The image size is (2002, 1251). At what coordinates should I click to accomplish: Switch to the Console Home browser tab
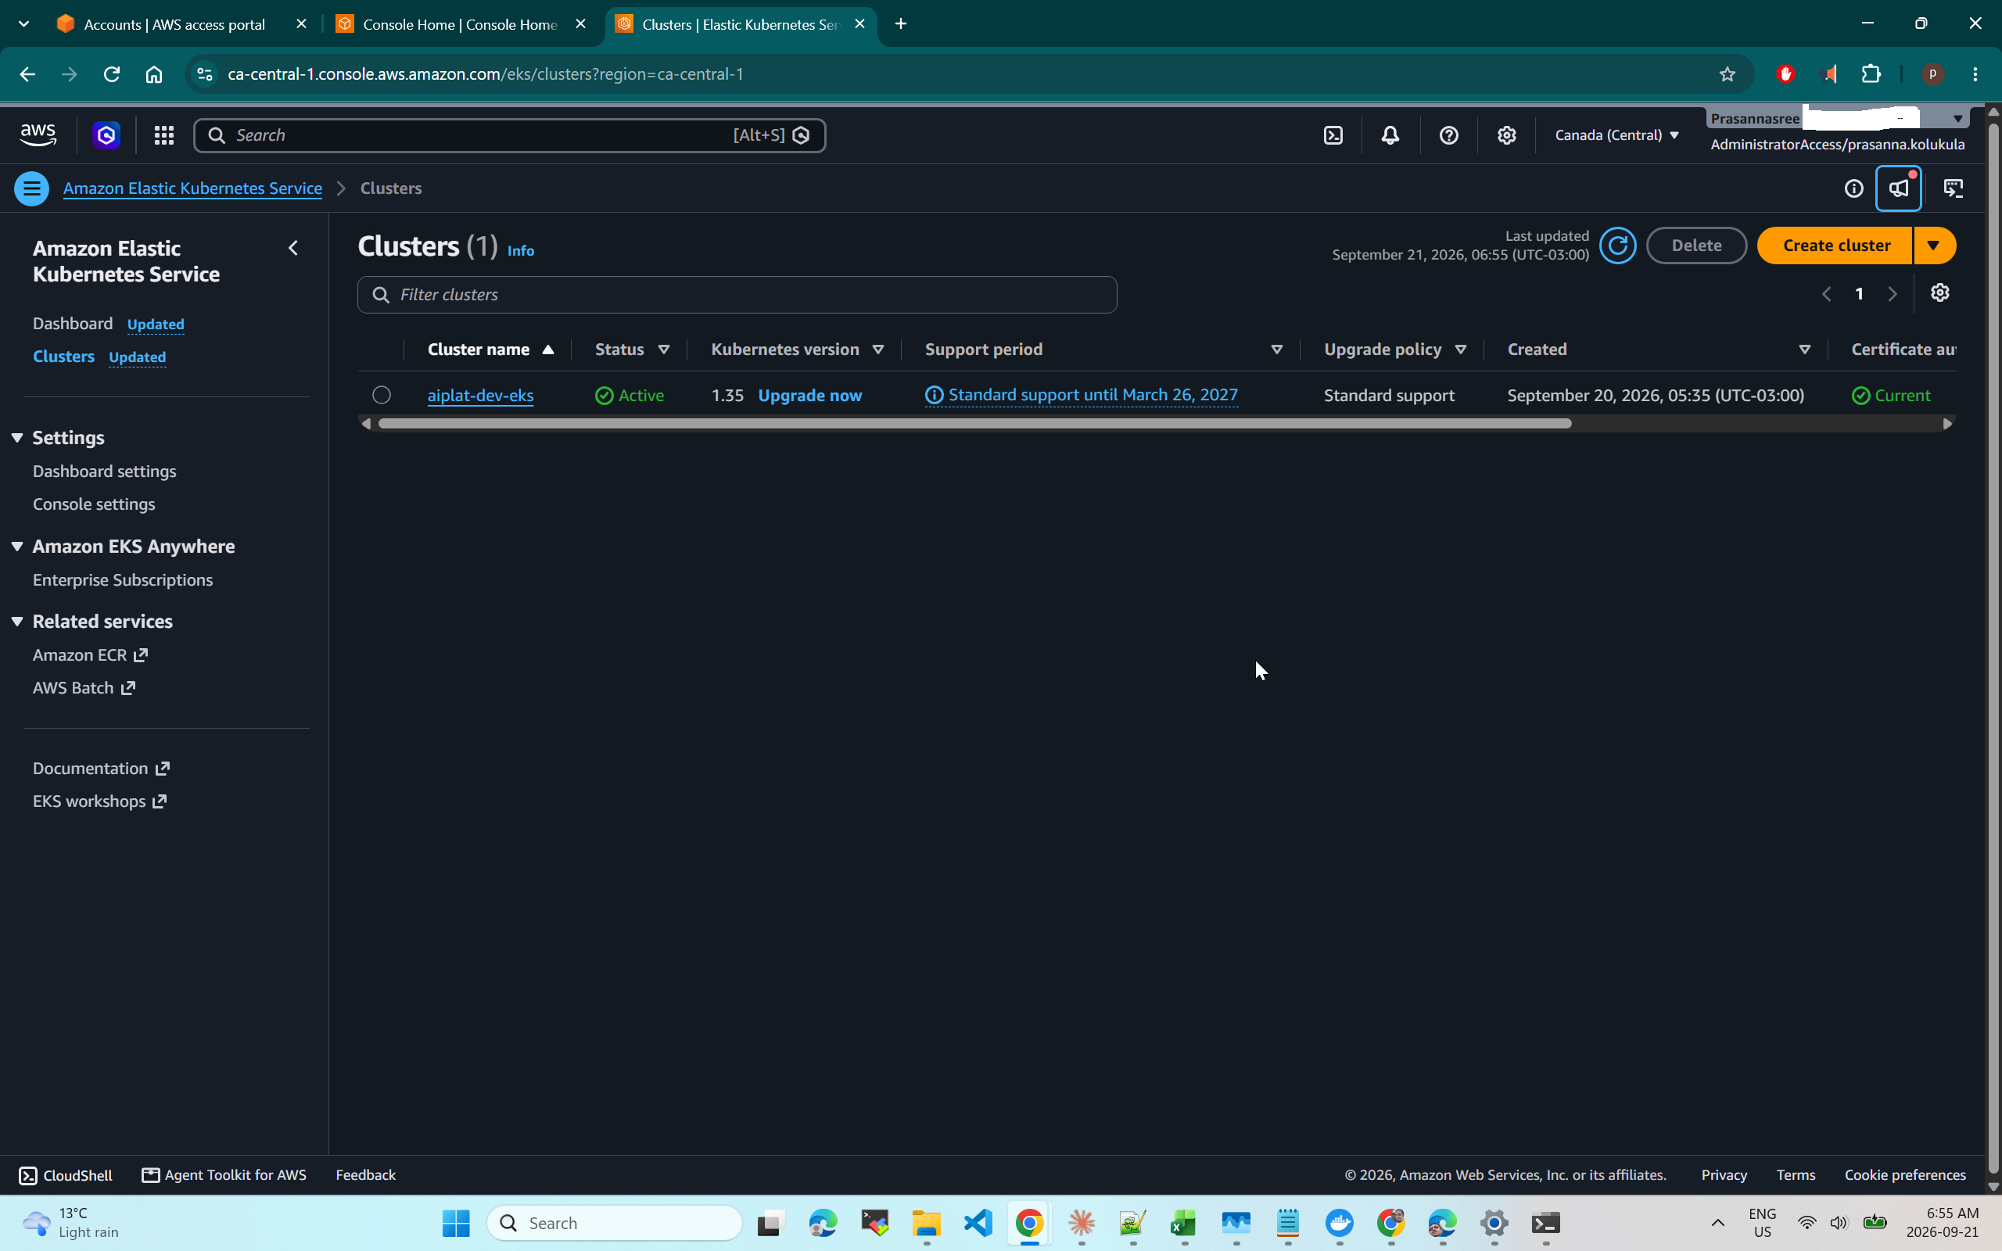[461, 24]
